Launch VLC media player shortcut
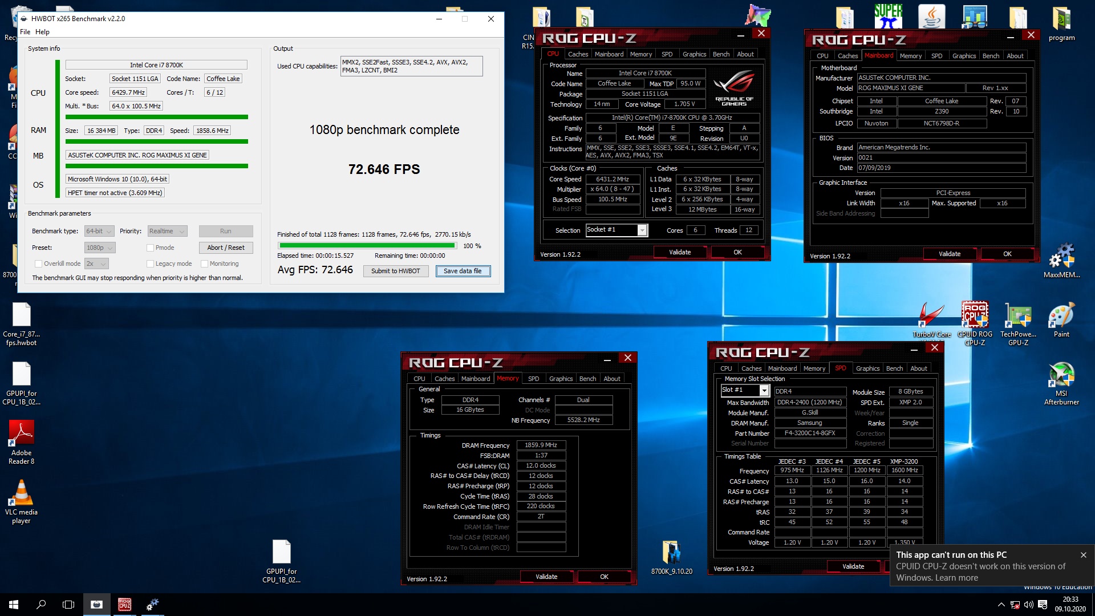Image resolution: width=1095 pixels, height=616 pixels. [21, 502]
